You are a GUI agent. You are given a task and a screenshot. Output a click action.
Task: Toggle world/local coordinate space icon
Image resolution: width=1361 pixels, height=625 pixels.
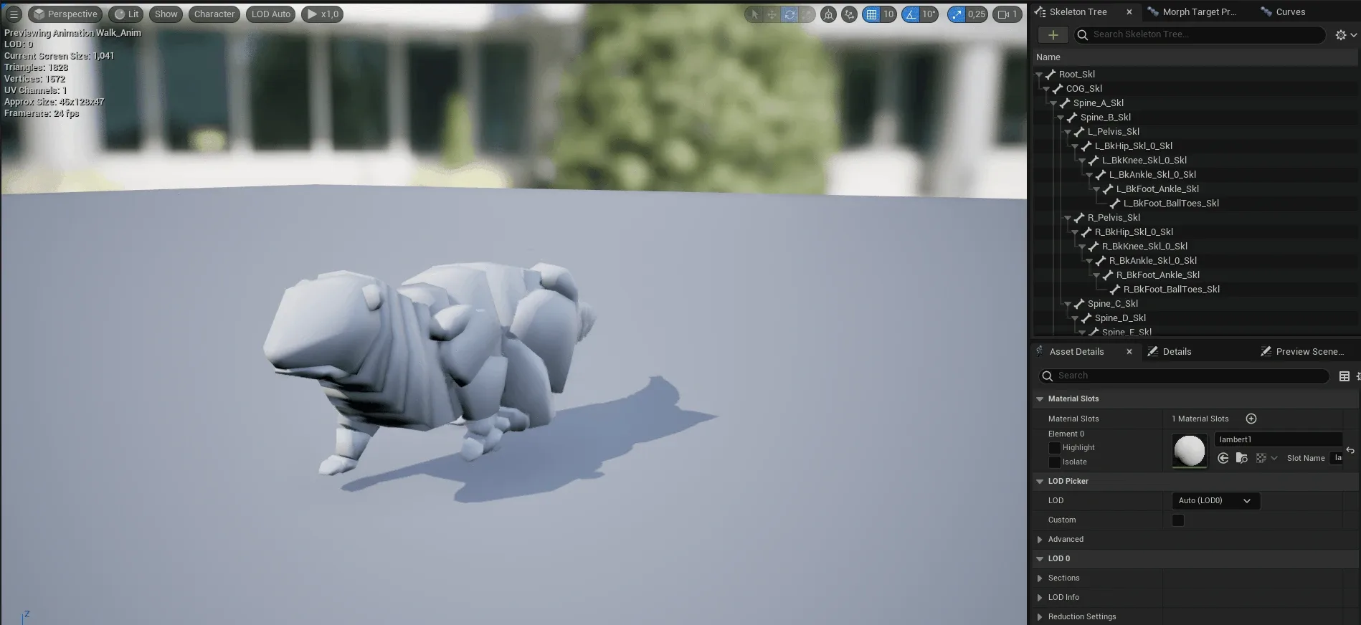coord(828,14)
